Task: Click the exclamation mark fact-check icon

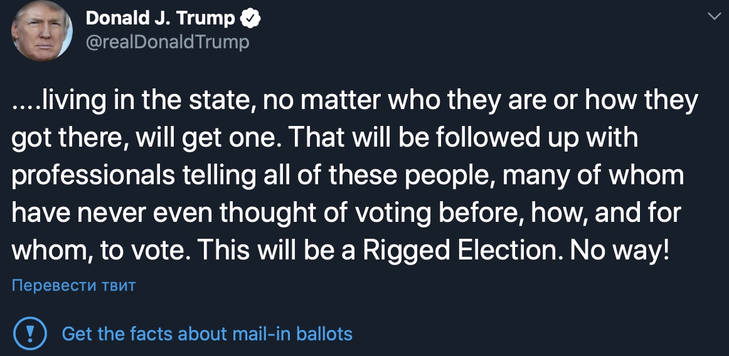Action: pos(30,333)
